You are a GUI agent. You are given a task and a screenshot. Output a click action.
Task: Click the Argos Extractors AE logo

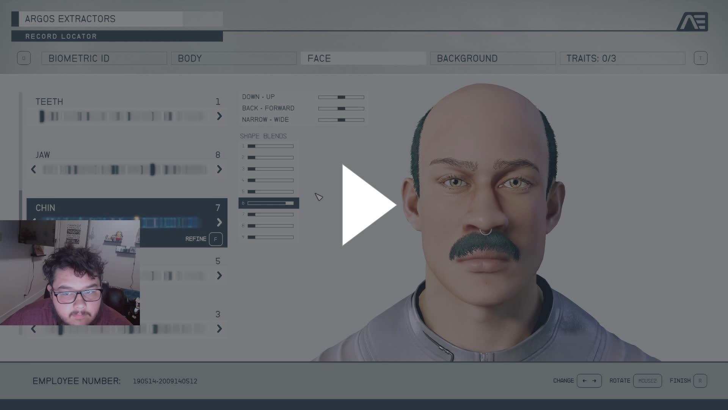point(692,21)
